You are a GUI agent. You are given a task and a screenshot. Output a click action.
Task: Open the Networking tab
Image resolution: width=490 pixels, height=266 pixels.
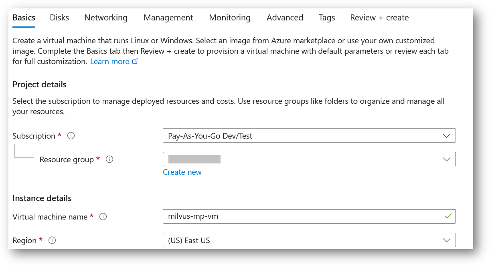(106, 18)
